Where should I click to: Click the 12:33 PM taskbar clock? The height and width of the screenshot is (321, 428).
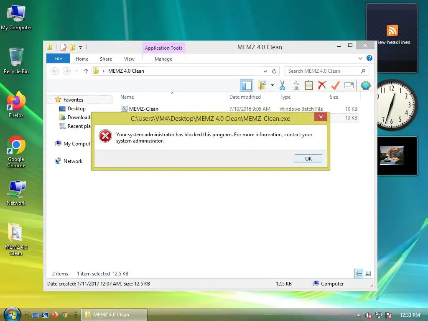[410, 315]
